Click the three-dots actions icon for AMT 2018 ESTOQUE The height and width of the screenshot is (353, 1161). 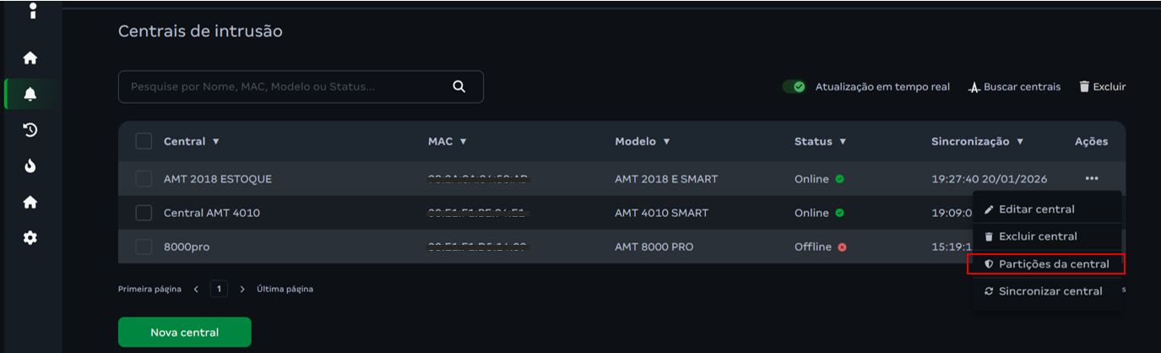point(1092,178)
